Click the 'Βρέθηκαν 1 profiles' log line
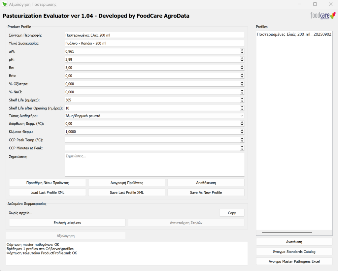The height and width of the screenshot is (271, 338). point(40,249)
